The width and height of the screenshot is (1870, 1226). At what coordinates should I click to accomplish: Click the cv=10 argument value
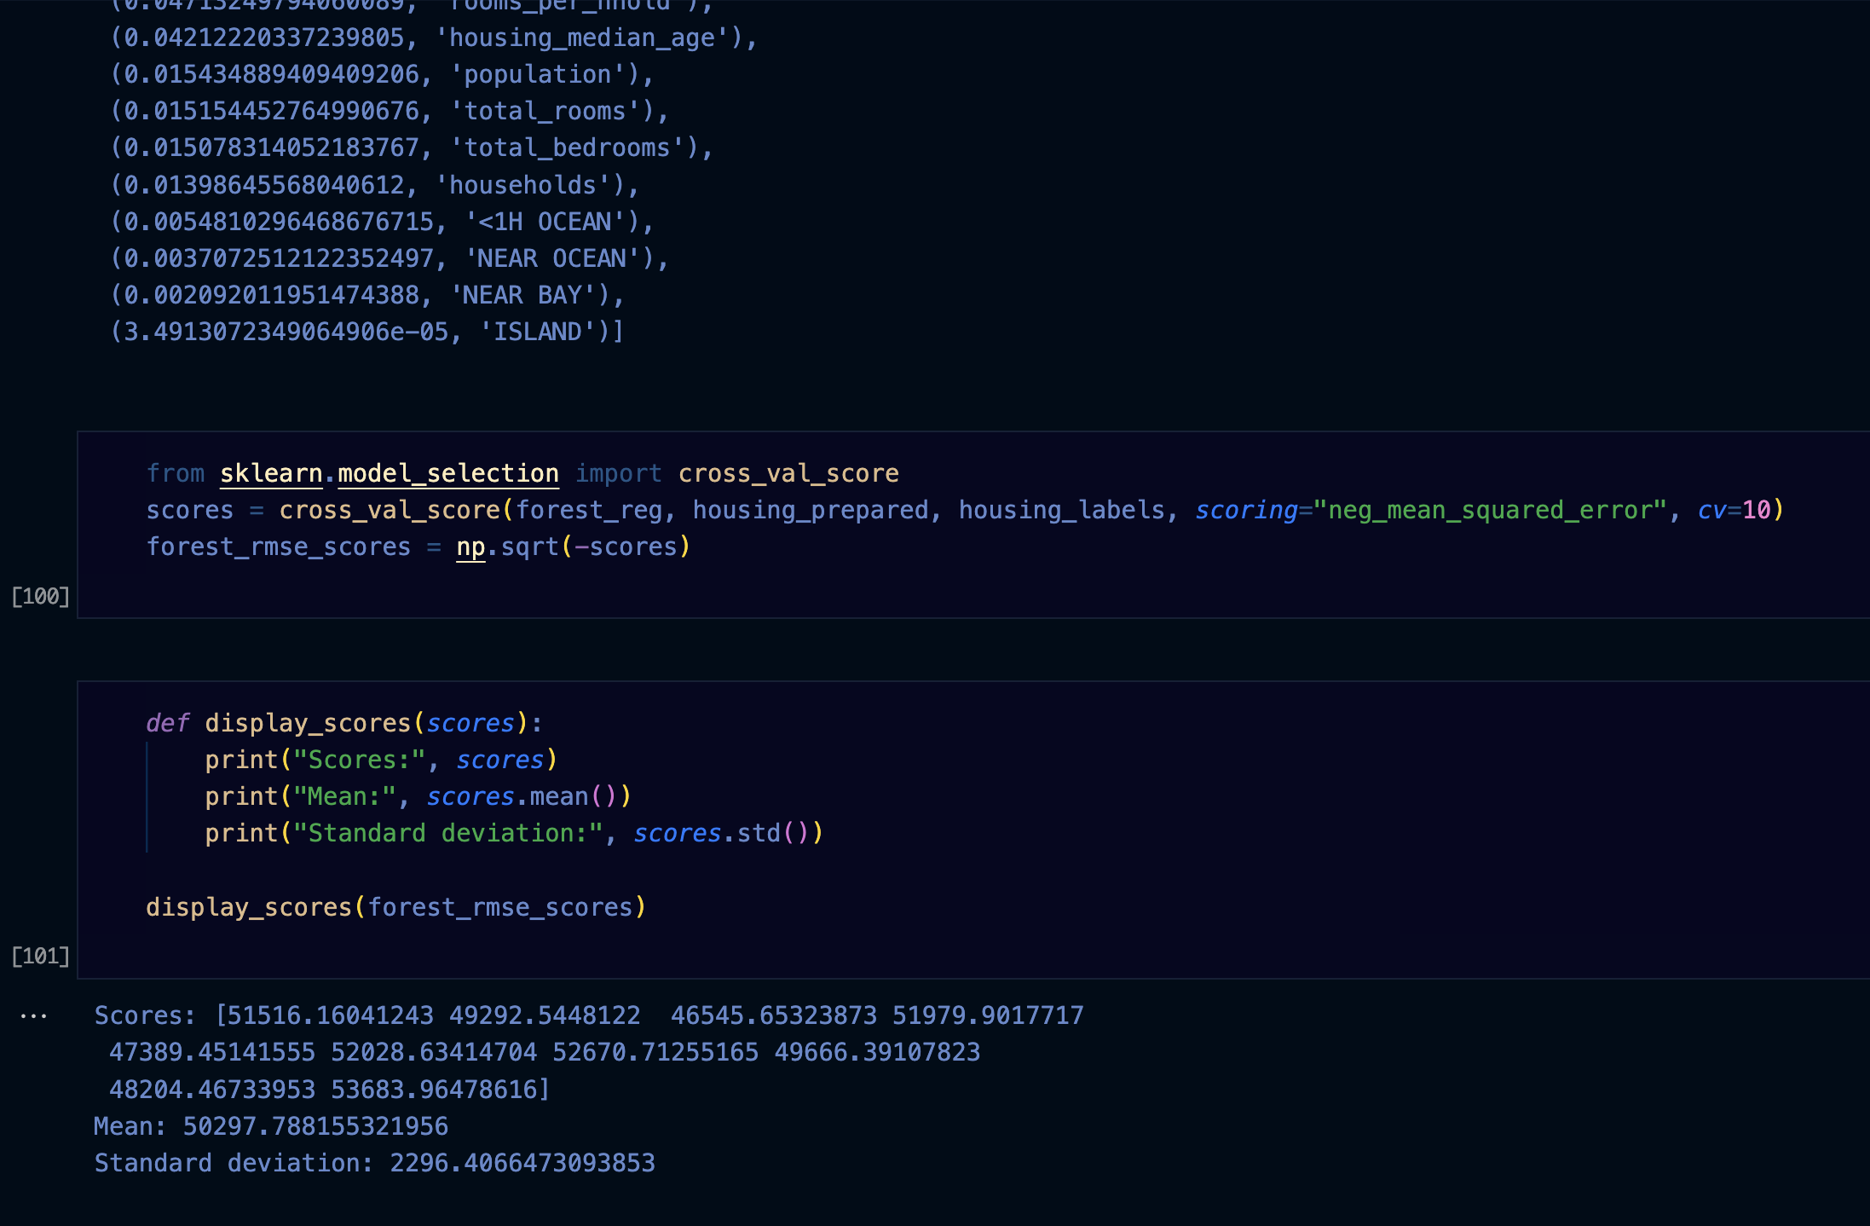[1756, 510]
